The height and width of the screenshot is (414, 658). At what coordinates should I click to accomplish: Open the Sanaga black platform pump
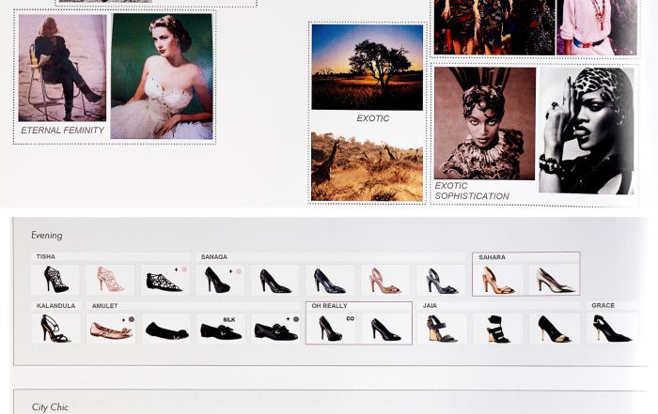click(x=219, y=280)
